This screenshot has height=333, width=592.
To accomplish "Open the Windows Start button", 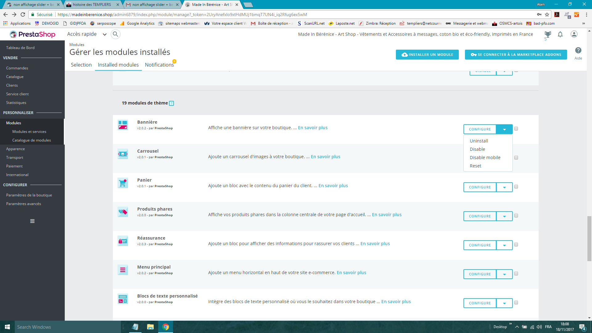I will click(7, 327).
